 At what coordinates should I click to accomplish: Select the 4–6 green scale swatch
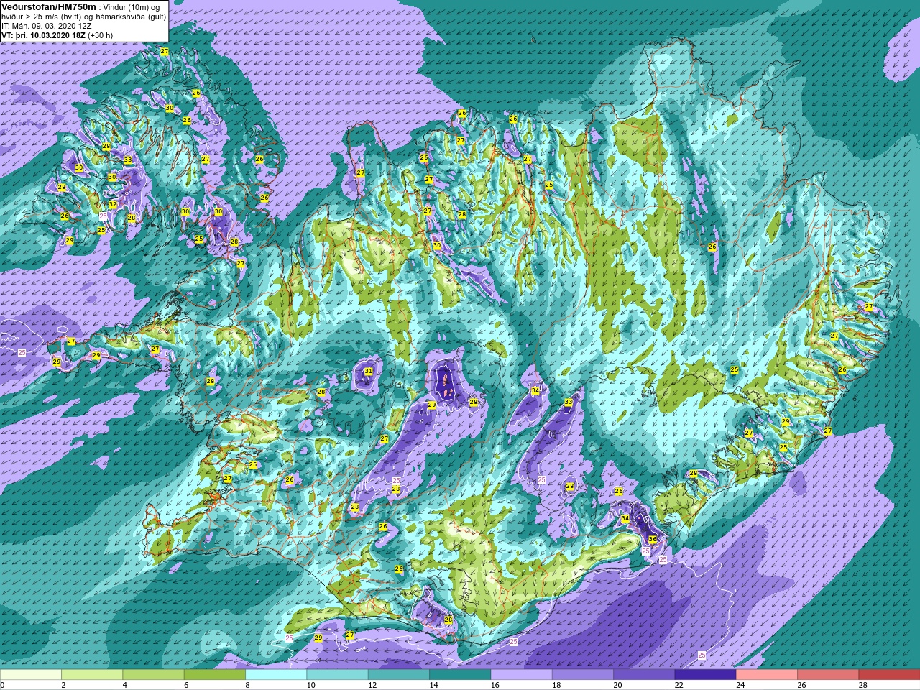[153, 675]
